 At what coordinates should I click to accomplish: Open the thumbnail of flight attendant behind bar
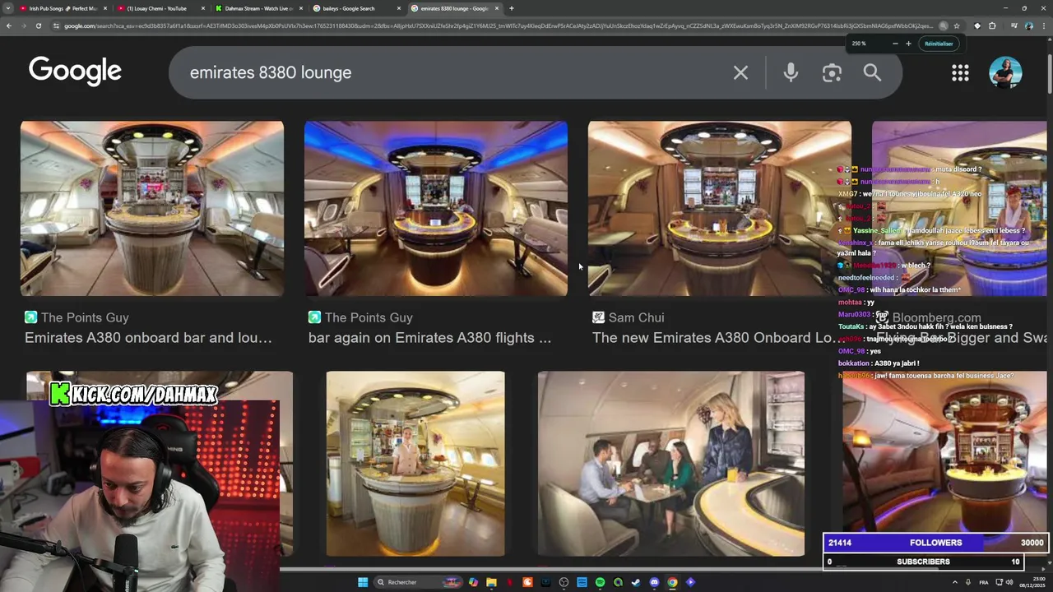415,464
